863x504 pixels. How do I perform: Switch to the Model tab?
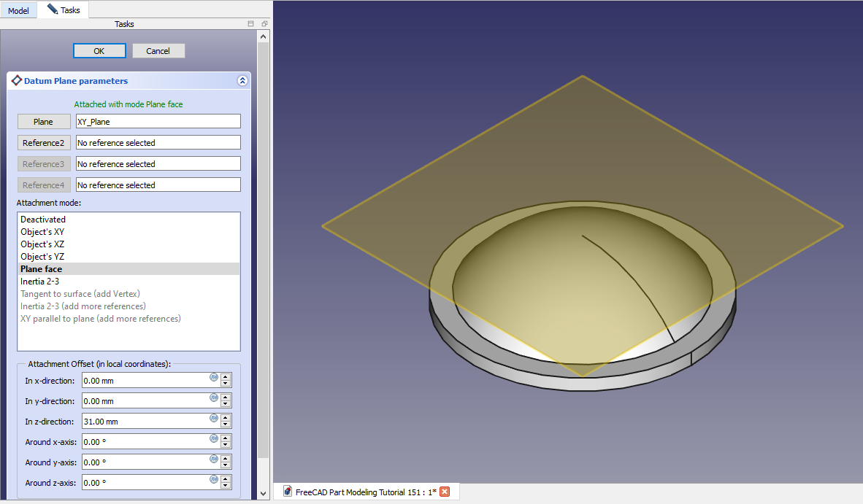point(18,10)
